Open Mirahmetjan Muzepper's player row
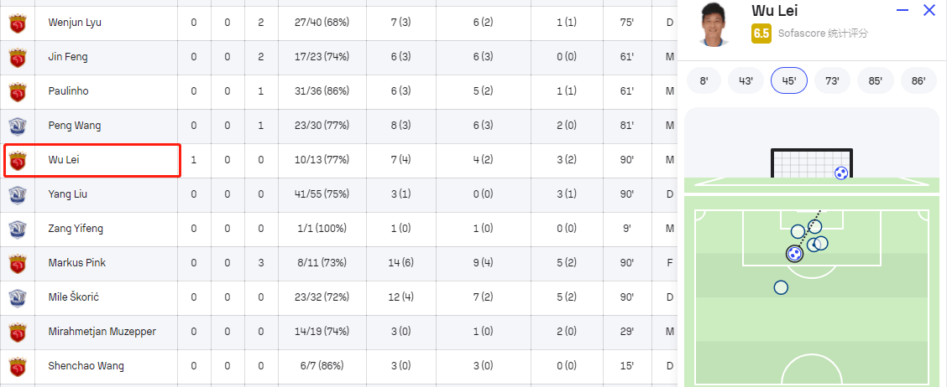The image size is (947, 387). (x=338, y=333)
